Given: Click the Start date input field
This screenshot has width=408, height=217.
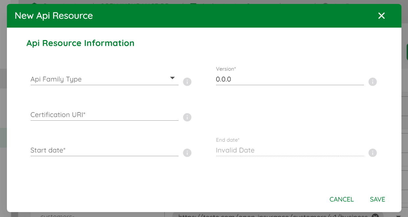Looking at the screenshot, I should tap(105, 150).
